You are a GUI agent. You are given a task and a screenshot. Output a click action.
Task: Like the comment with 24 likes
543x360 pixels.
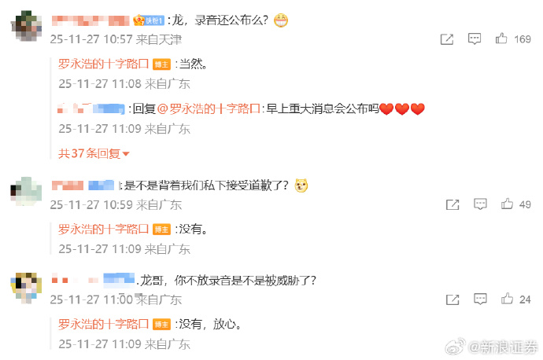click(x=507, y=299)
